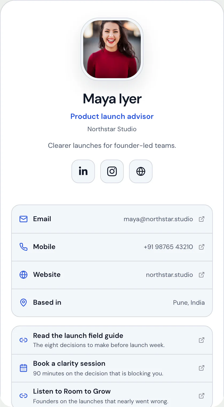
Task: Click the map pin icon beside Based in
Action: point(23,303)
